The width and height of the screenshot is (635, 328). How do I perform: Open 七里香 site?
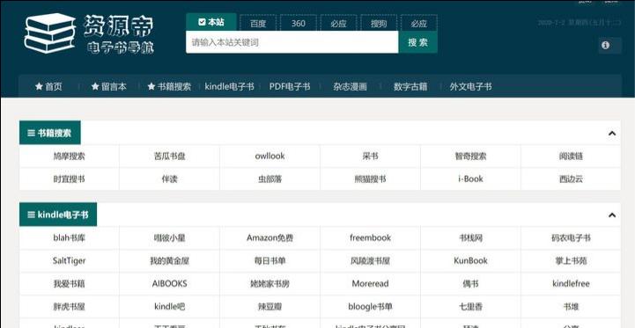470,307
